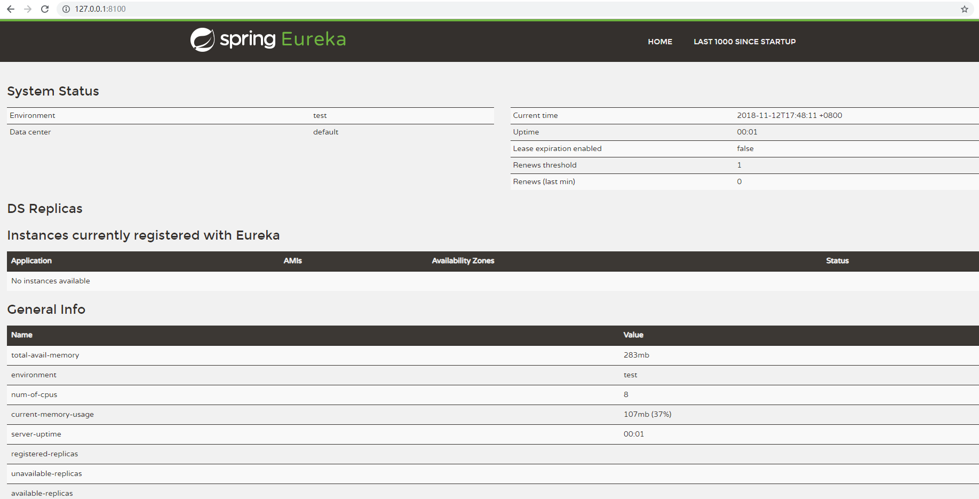The image size is (979, 499).
Task: Reload the page with the refresh icon
Action: click(x=45, y=9)
